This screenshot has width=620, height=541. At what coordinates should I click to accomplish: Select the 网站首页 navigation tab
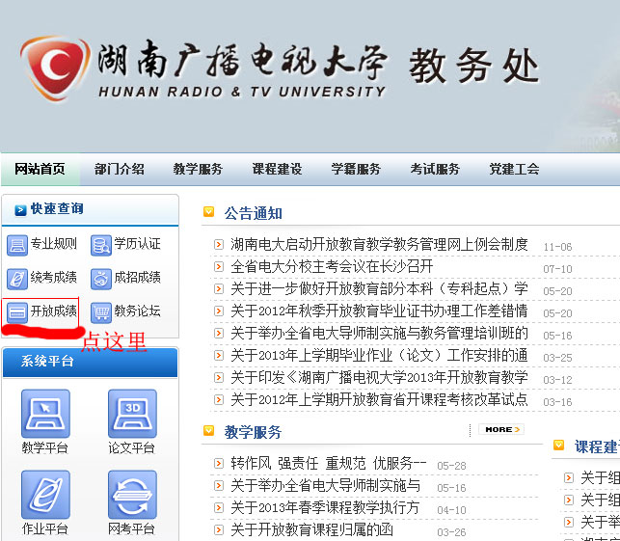pos(40,169)
